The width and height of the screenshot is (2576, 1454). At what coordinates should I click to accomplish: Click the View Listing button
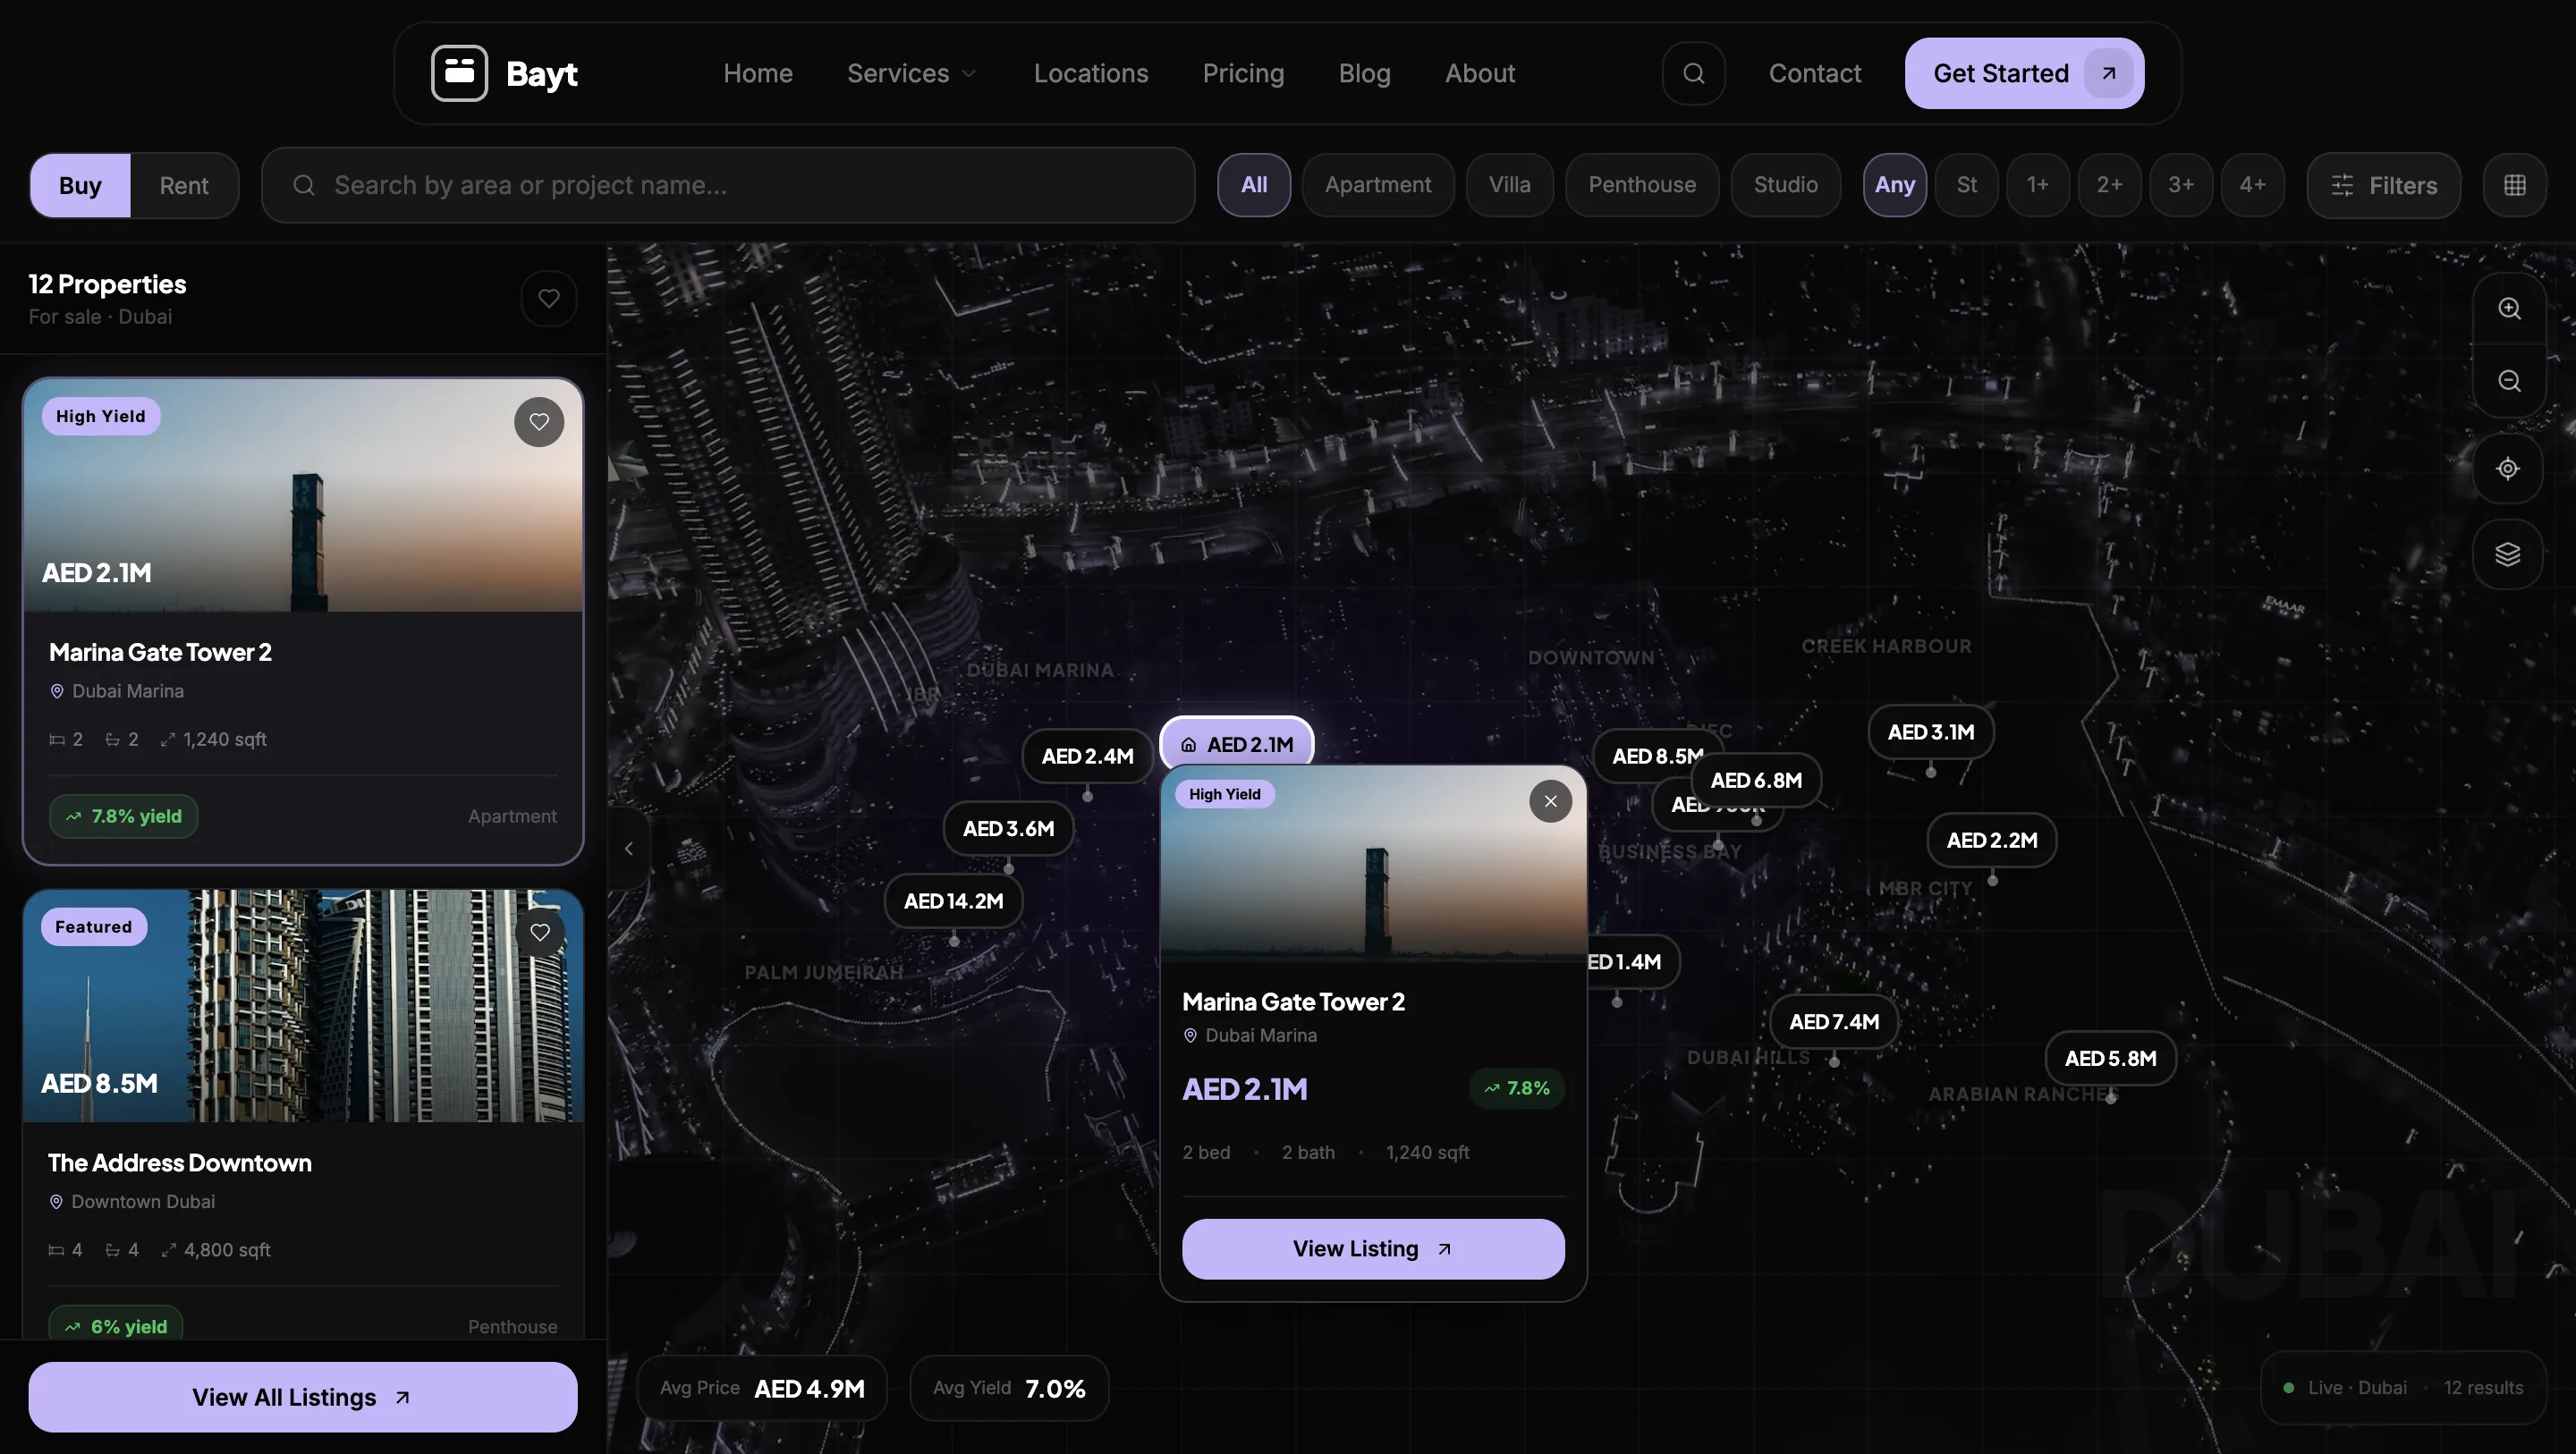(1371, 1248)
